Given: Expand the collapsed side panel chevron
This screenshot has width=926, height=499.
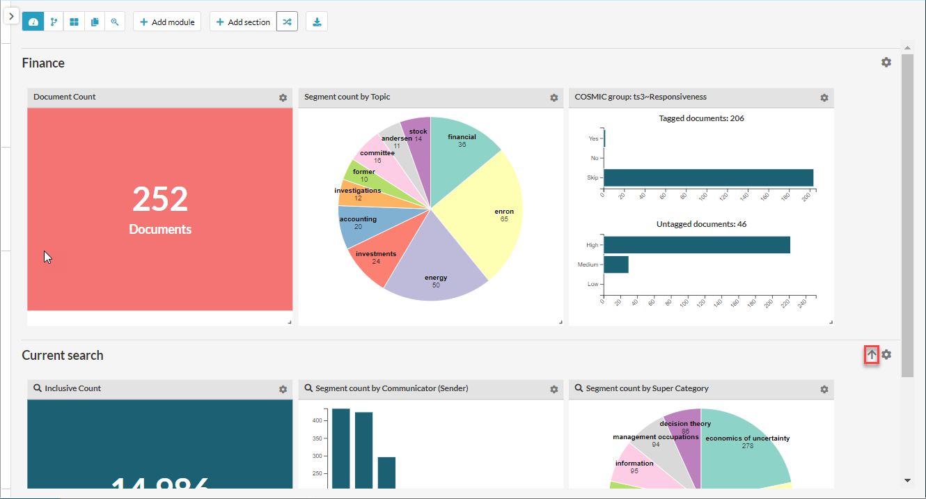Looking at the screenshot, I should tap(11, 15).
